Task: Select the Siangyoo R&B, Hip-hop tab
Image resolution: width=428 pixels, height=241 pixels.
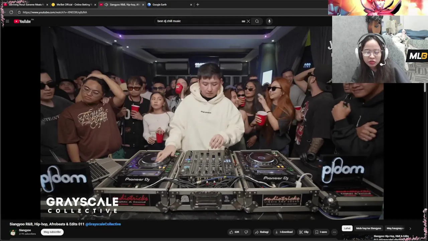Action: [122, 5]
